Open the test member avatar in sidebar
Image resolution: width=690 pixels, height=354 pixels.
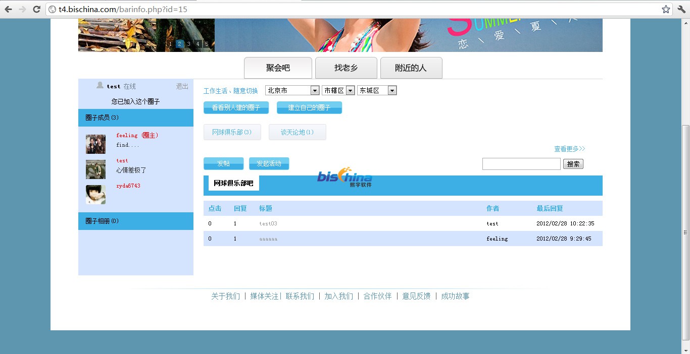click(x=95, y=169)
